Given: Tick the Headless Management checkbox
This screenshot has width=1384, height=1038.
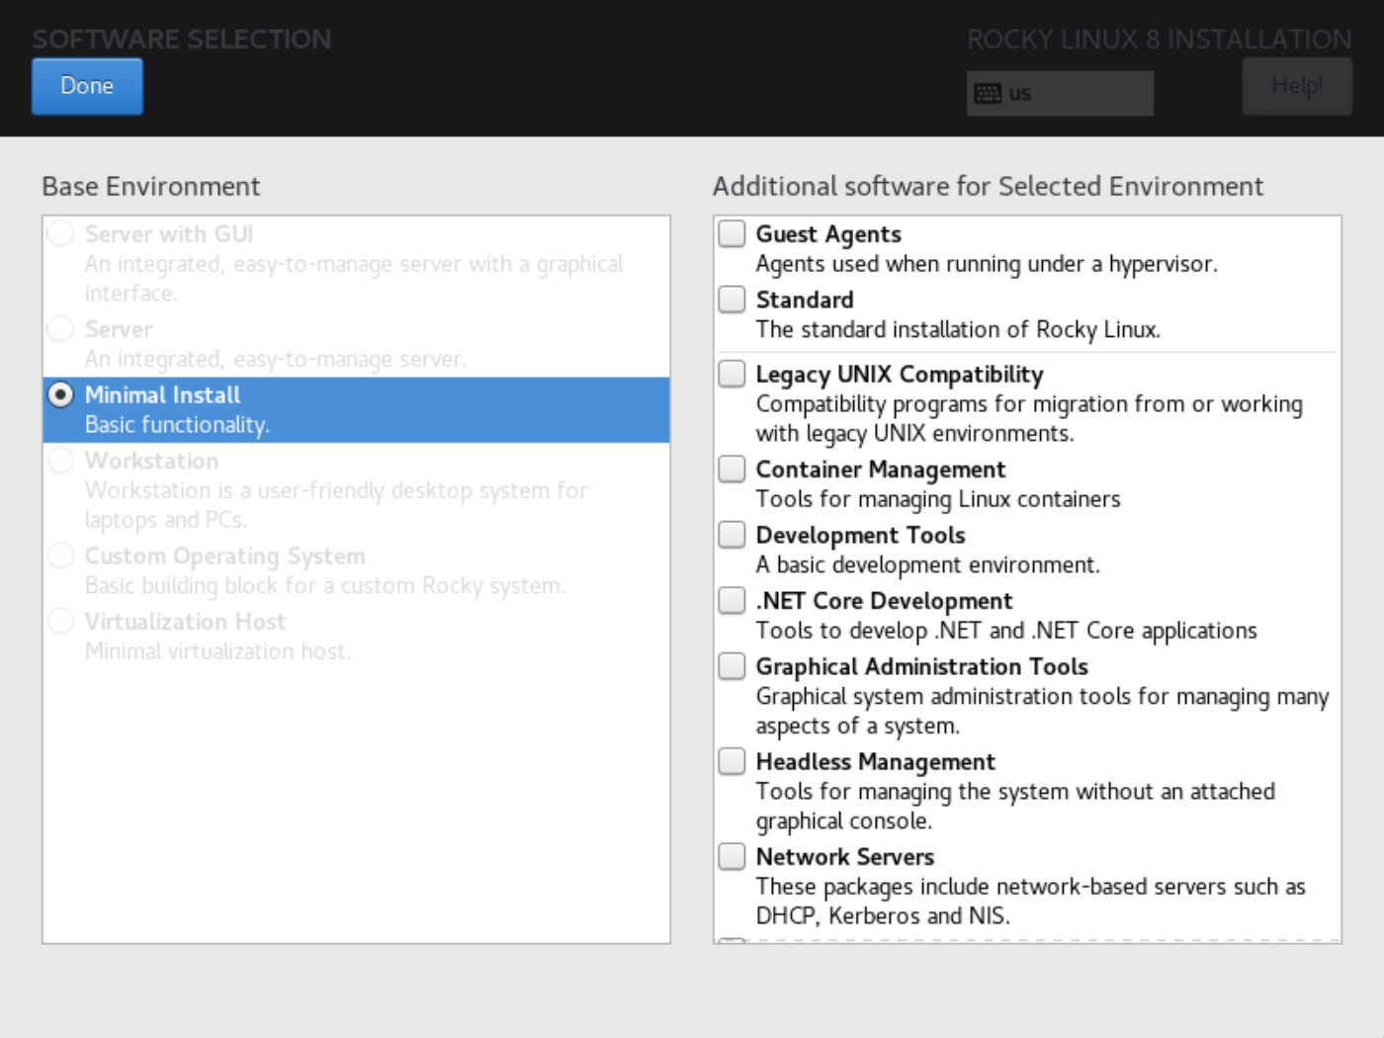Looking at the screenshot, I should coord(732,761).
